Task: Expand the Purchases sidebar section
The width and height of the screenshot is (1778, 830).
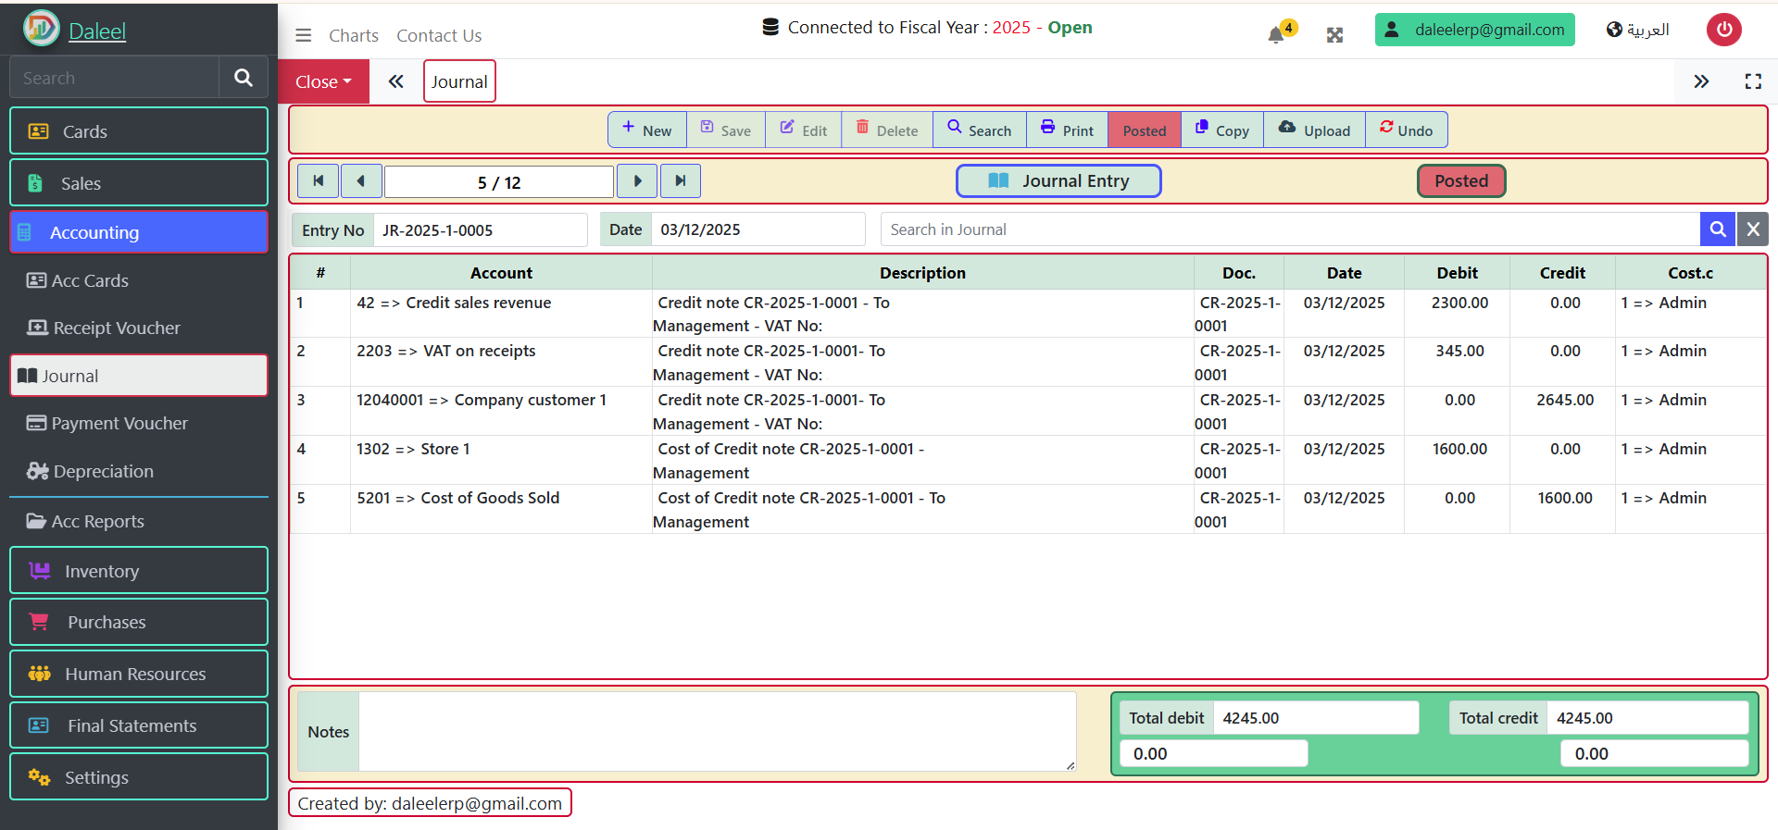Action: (139, 622)
